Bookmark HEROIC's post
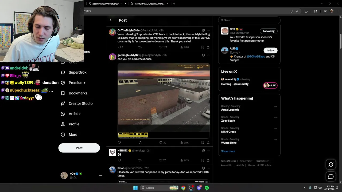 [203, 160]
